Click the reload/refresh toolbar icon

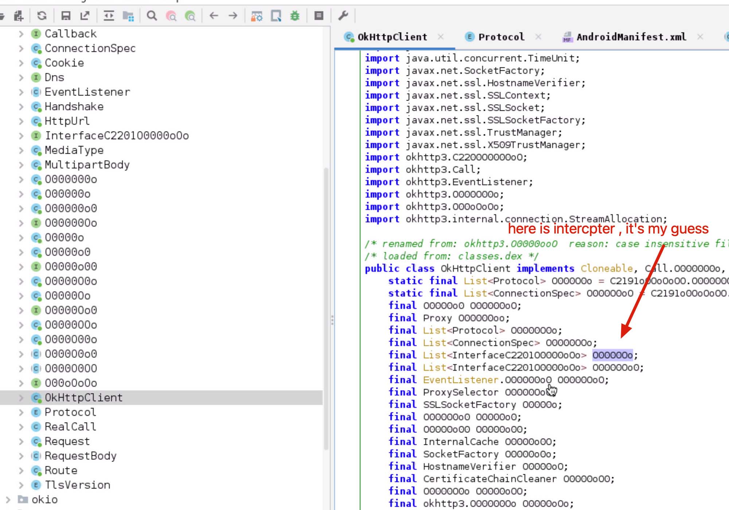(x=42, y=16)
